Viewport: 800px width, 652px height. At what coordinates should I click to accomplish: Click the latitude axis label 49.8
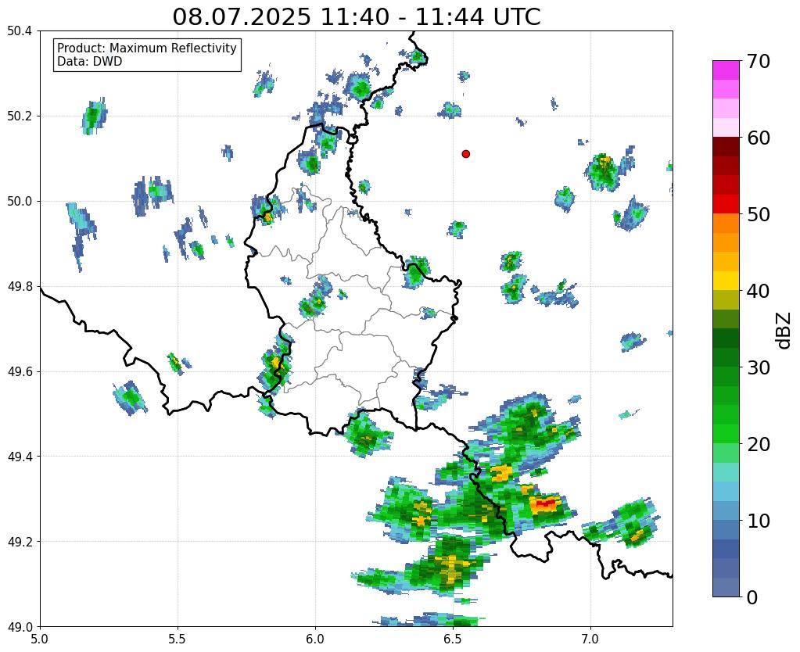click(20, 287)
